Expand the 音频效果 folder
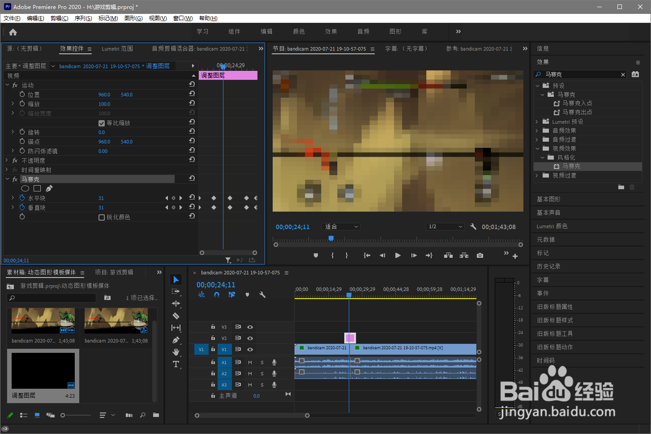The width and height of the screenshot is (651, 434). (x=537, y=130)
